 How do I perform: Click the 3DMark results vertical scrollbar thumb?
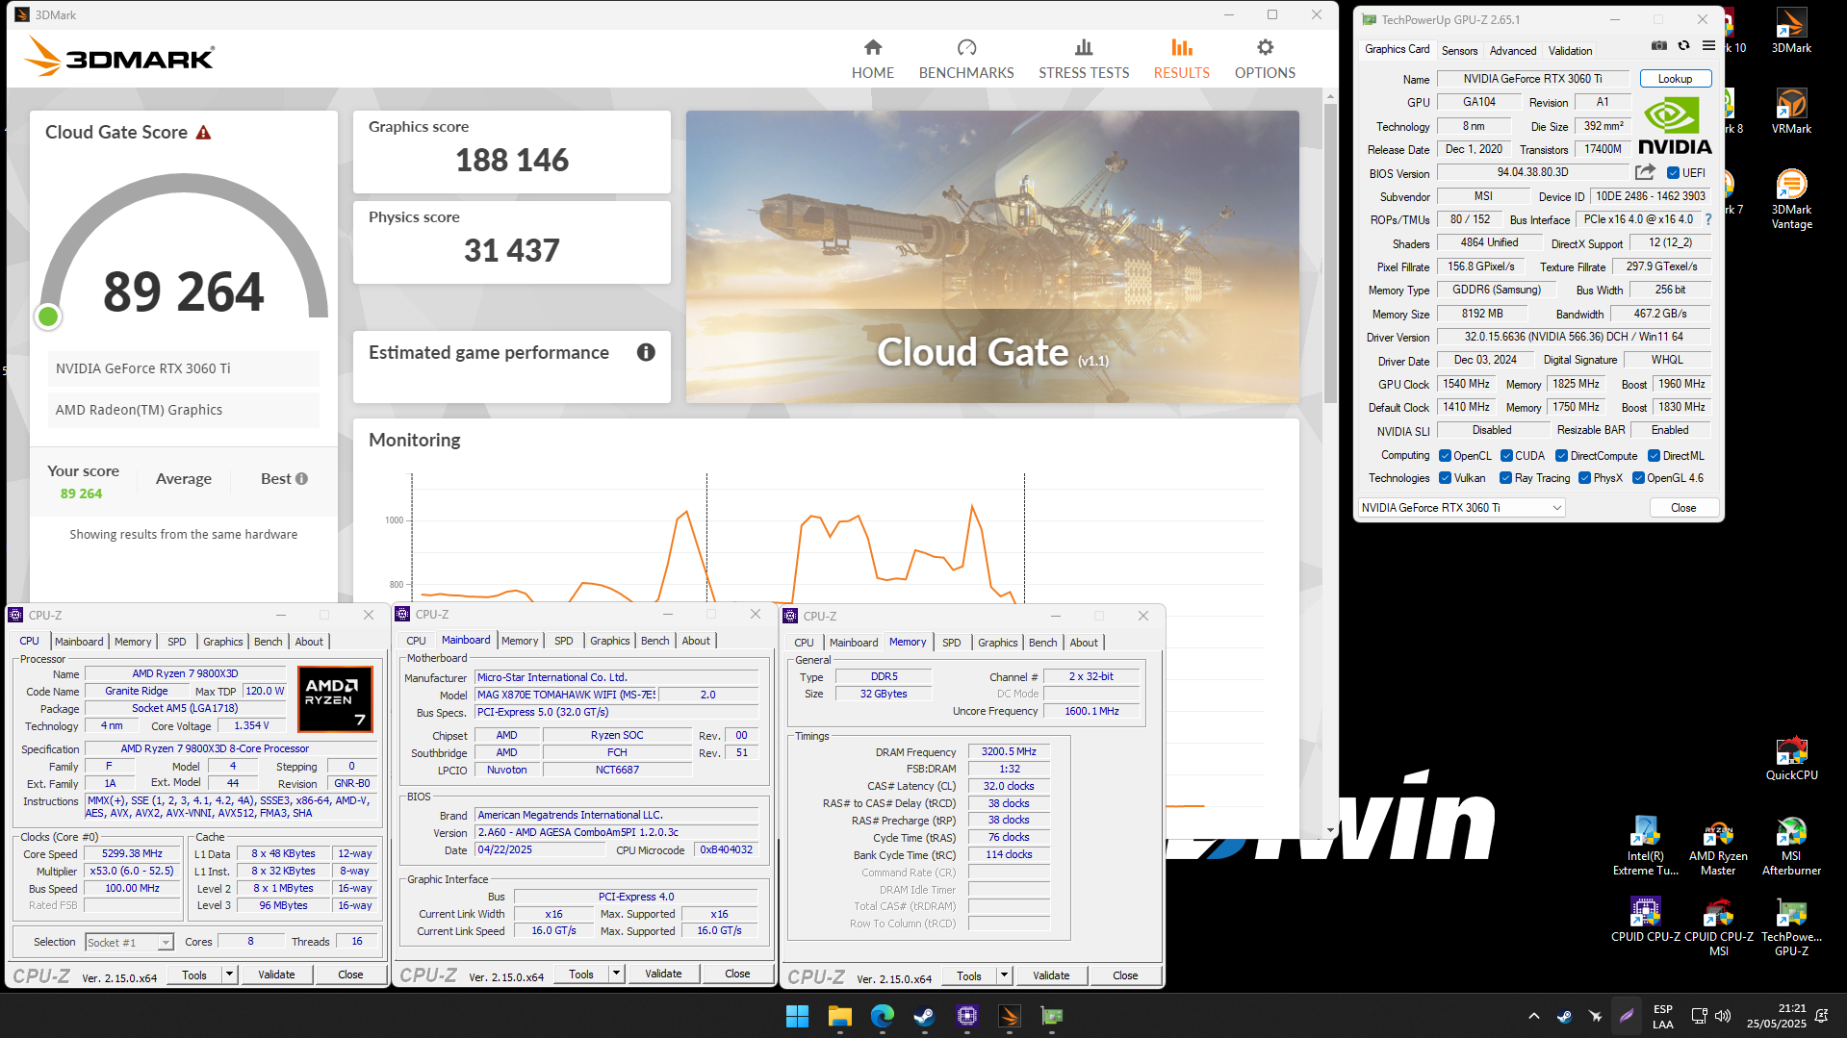click(x=1330, y=253)
